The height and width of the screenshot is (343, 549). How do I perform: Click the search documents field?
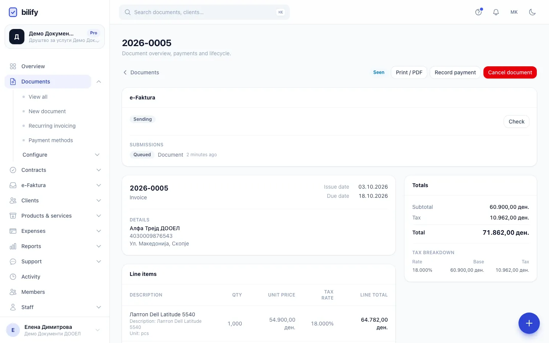click(204, 12)
